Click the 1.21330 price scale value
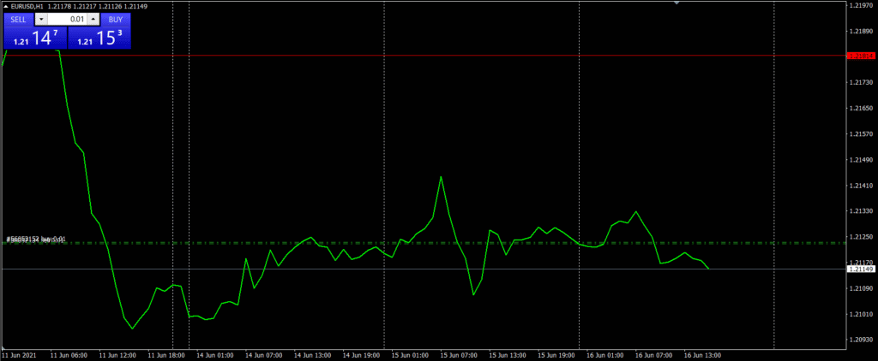This screenshot has height=361, width=878. pos(861,211)
